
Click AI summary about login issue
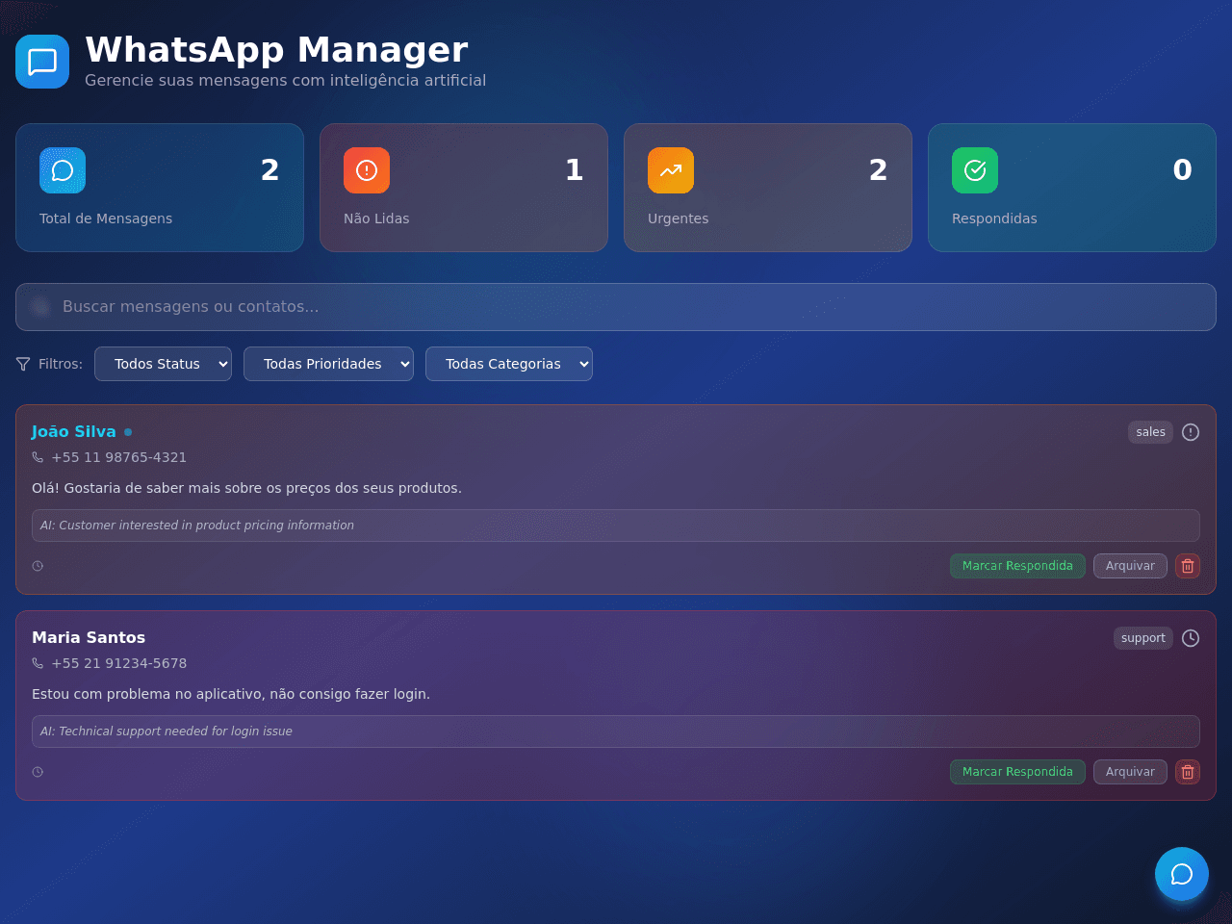(x=616, y=731)
